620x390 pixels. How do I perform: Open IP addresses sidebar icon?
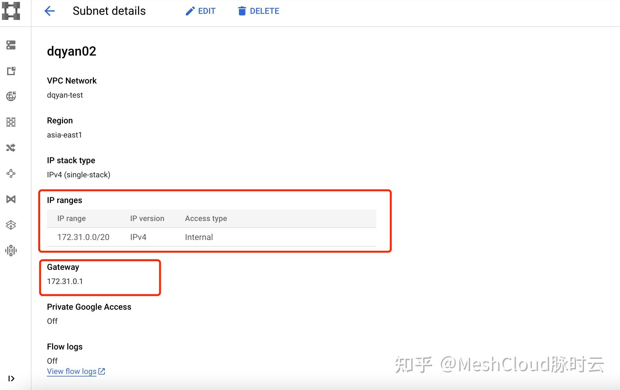point(11,71)
